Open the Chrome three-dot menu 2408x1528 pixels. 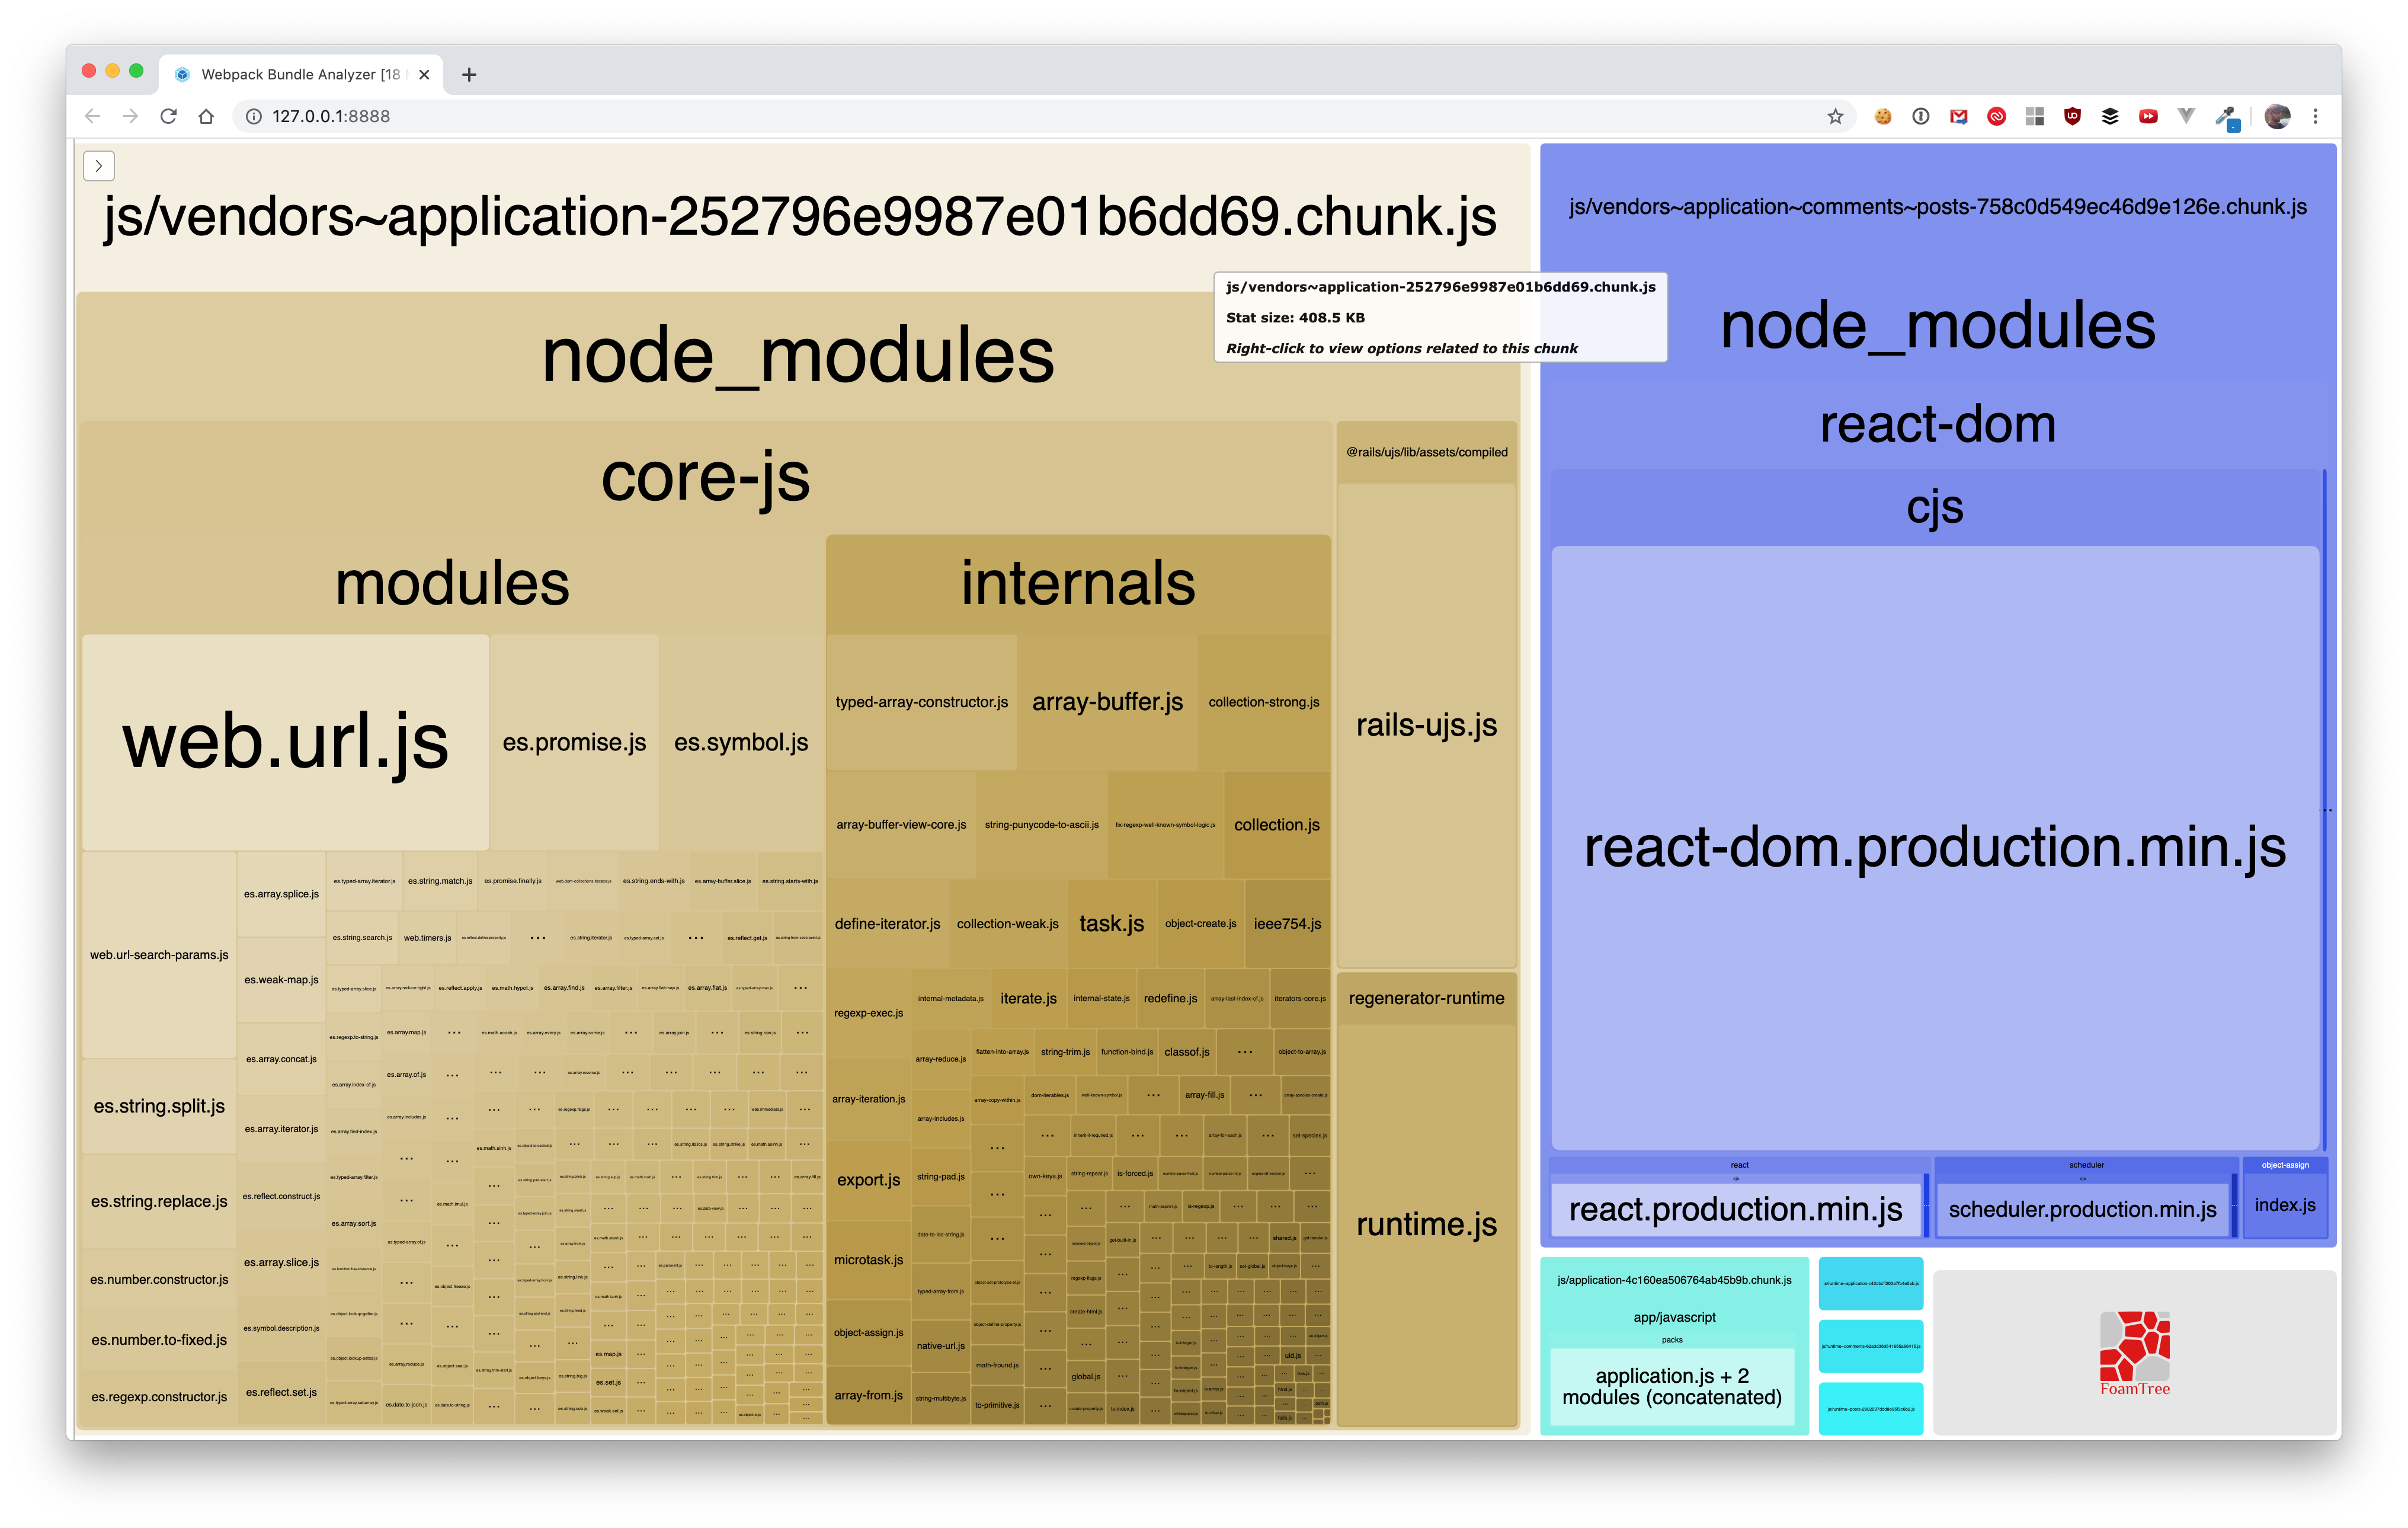(x=2315, y=116)
